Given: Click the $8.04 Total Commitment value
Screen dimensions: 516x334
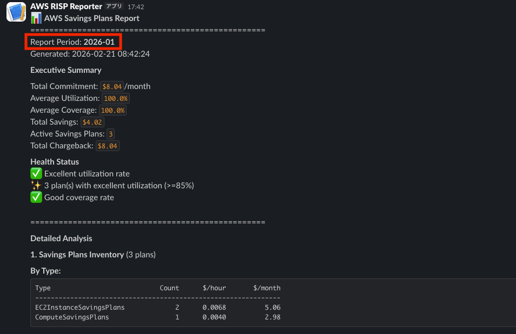Looking at the screenshot, I should point(112,86).
